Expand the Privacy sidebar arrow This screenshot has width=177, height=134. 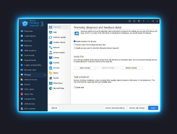[x=45, y=75]
